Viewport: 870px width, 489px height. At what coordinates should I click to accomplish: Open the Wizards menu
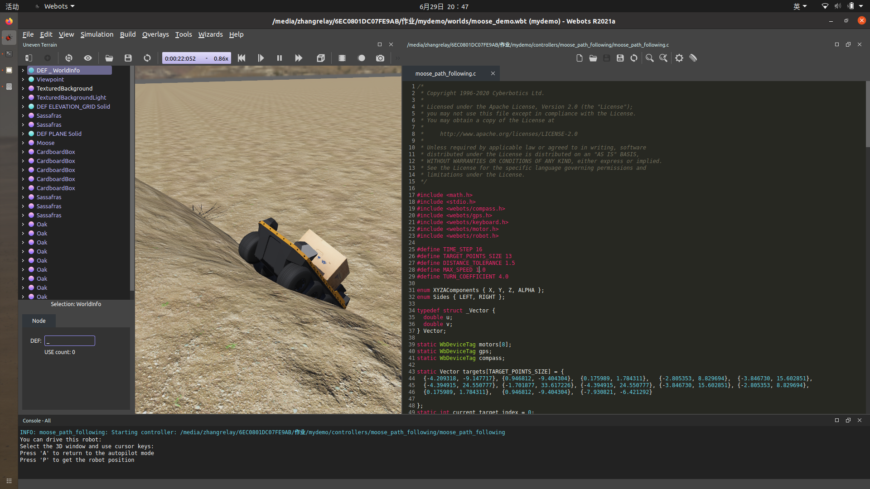(x=210, y=34)
